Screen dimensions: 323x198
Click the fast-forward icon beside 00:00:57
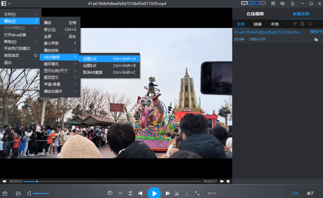222,181
